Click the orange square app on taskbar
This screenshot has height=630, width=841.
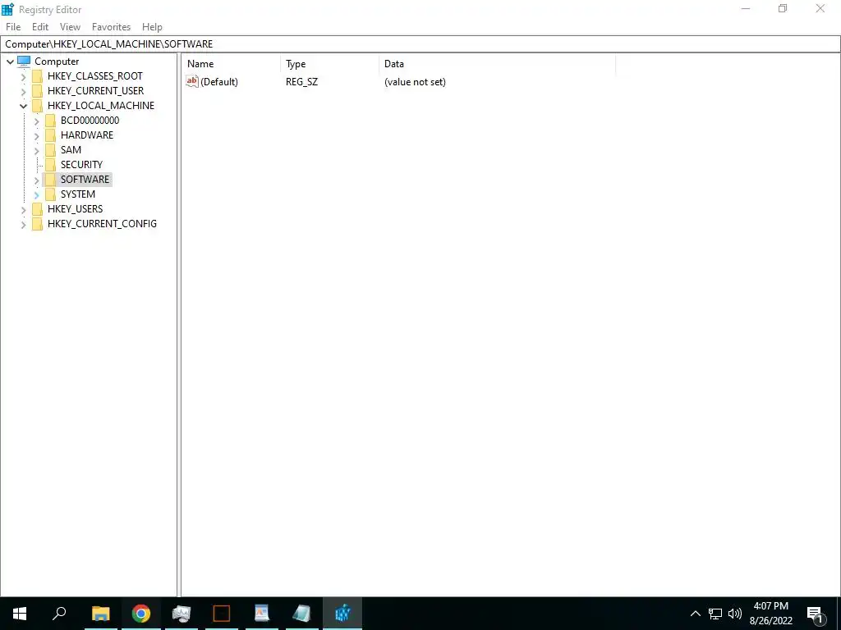click(x=222, y=614)
